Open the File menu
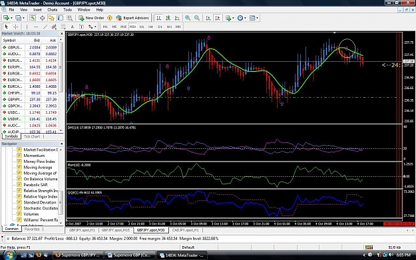The height and width of the screenshot is (260, 416). pyautogui.click(x=11, y=9)
